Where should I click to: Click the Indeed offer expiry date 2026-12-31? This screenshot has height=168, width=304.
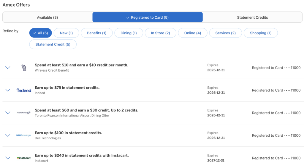pyautogui.click(x=216, y=93)
